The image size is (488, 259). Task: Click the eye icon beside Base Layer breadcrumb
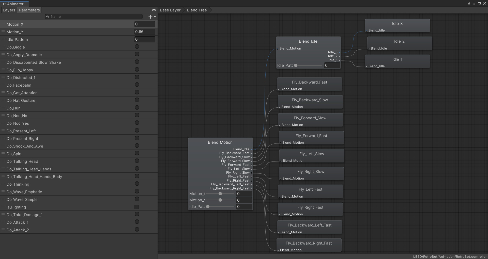154,10
